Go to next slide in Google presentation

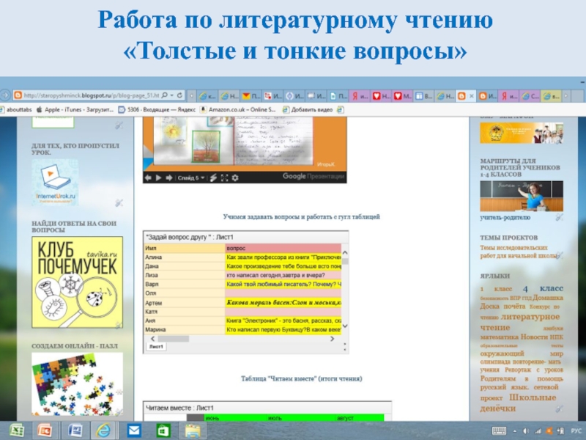169,177
